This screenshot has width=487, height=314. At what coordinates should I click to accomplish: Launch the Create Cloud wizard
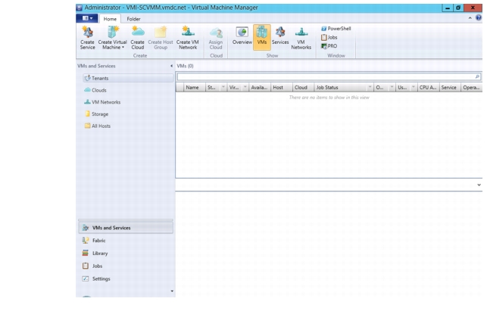pyautogui.click(x=137, y=38)
